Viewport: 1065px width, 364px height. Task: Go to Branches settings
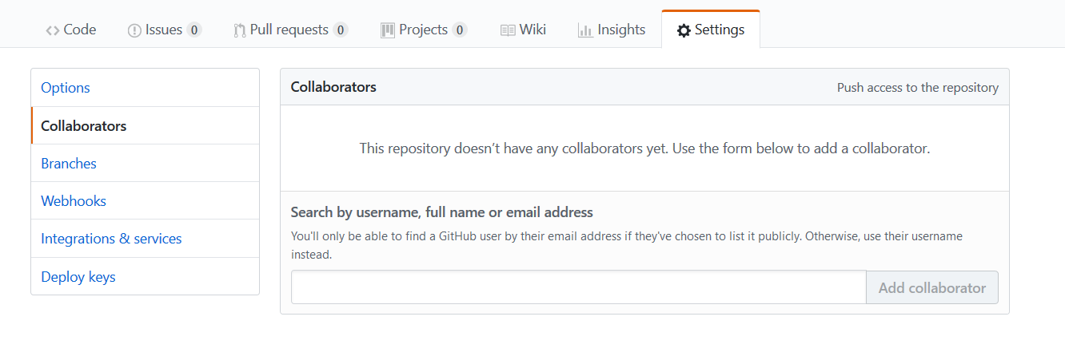pos(69,164)
